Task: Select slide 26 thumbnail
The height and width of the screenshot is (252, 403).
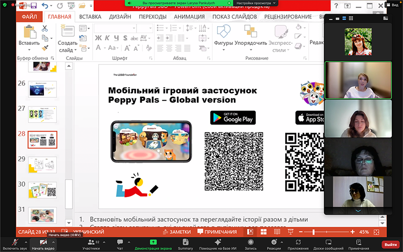Action: 42,89
